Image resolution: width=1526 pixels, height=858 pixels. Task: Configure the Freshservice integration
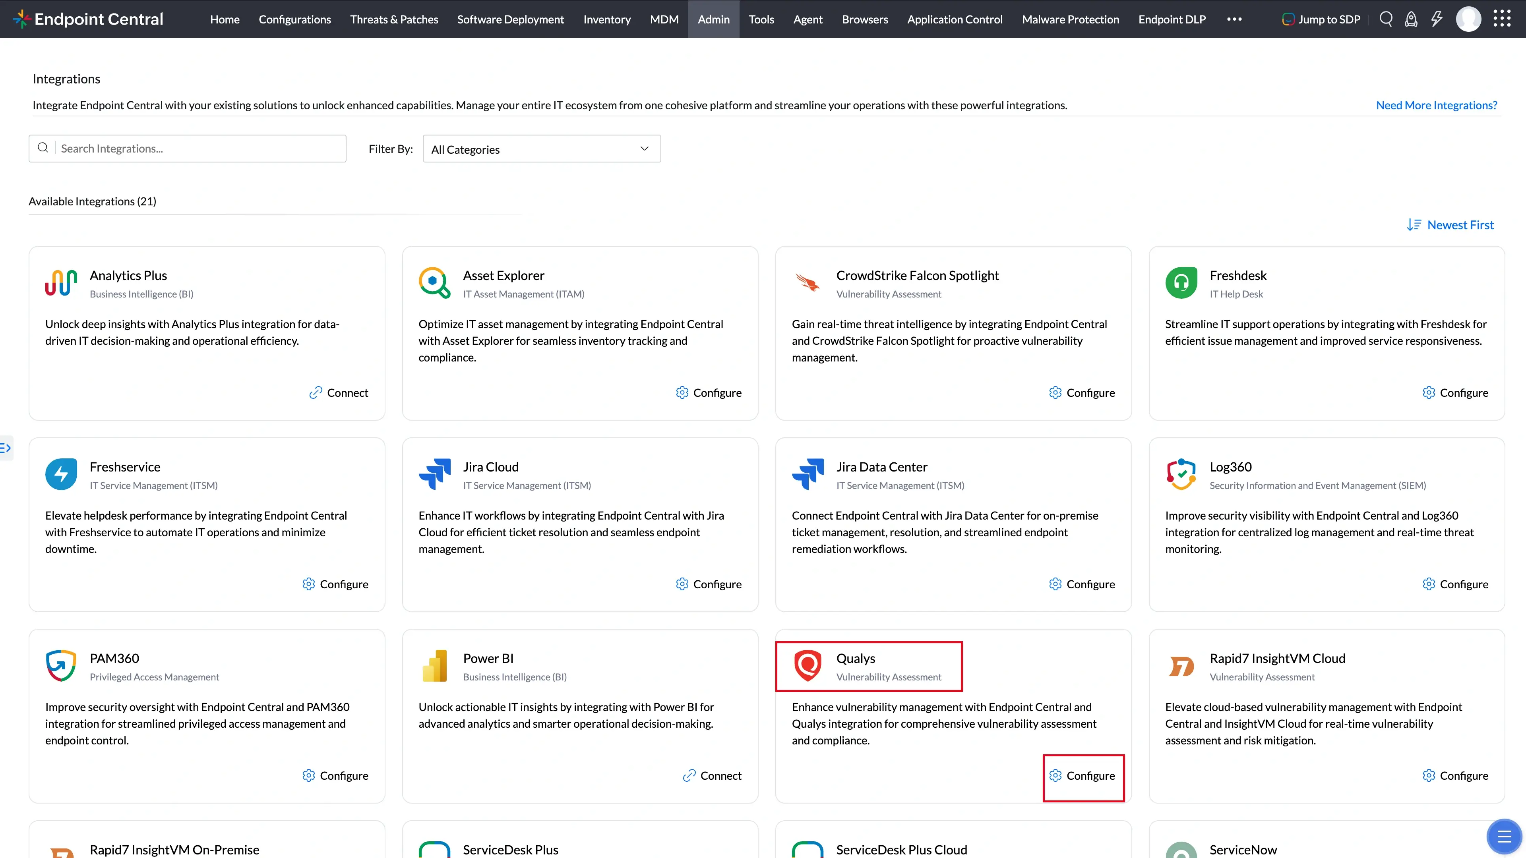click(x=335, y=584)
